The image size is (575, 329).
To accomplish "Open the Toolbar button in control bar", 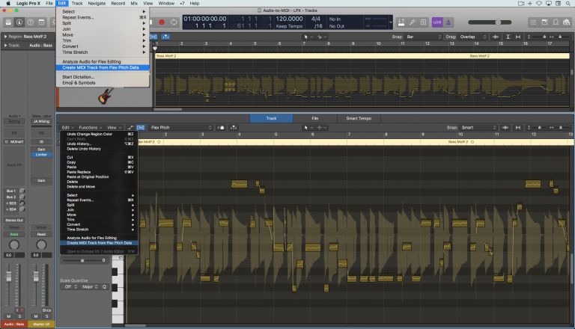I will tap(41, 22).
